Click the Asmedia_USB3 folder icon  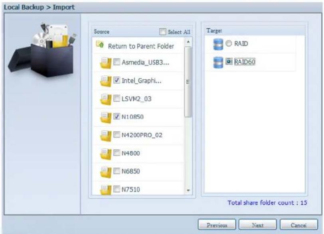pos(106,63)
